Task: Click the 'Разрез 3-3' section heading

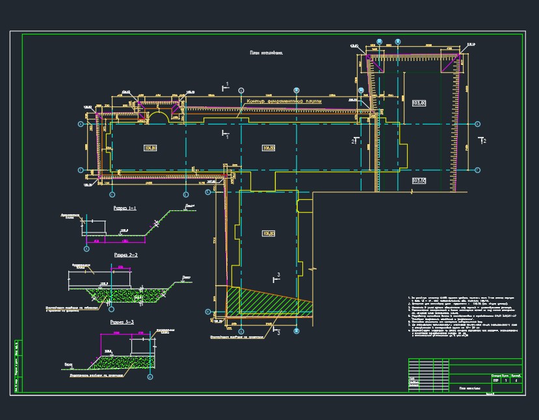Action: click(x=122, y=322)
